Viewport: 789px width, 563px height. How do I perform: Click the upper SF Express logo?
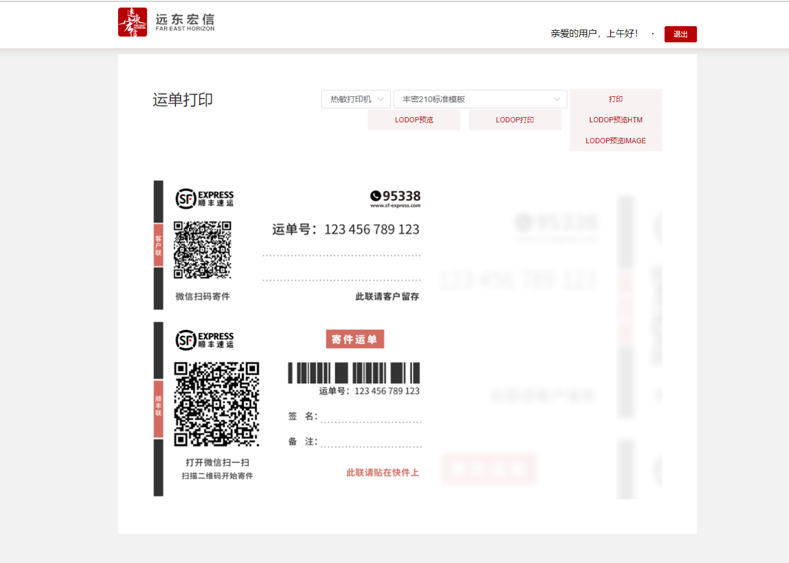pyautogui.click(x=204, y=198)
